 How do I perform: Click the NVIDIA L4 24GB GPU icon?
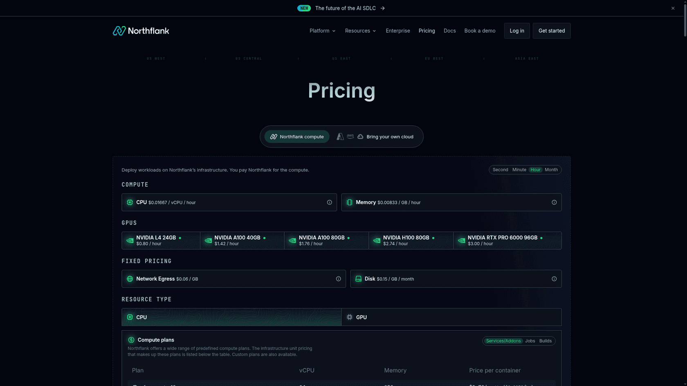(130, 241)
